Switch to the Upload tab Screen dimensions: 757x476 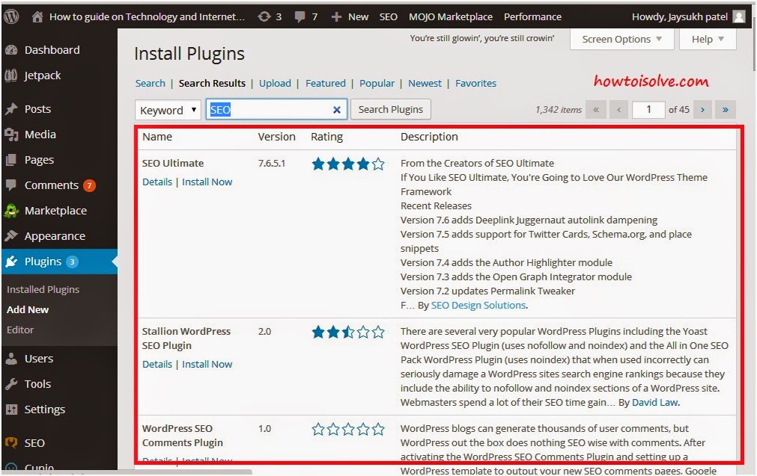275,84
